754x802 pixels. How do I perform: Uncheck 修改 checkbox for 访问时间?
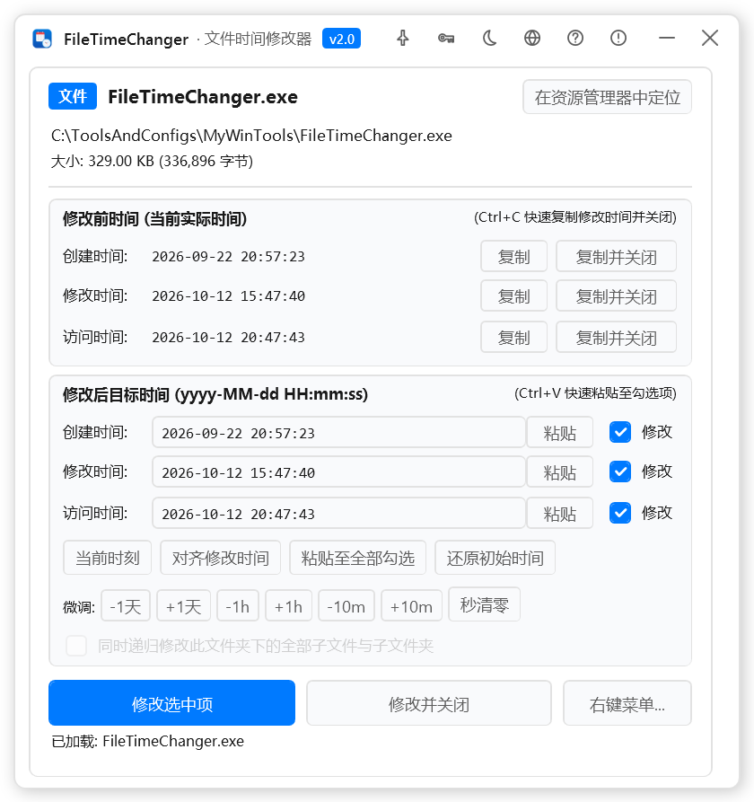tap(620, 513)
